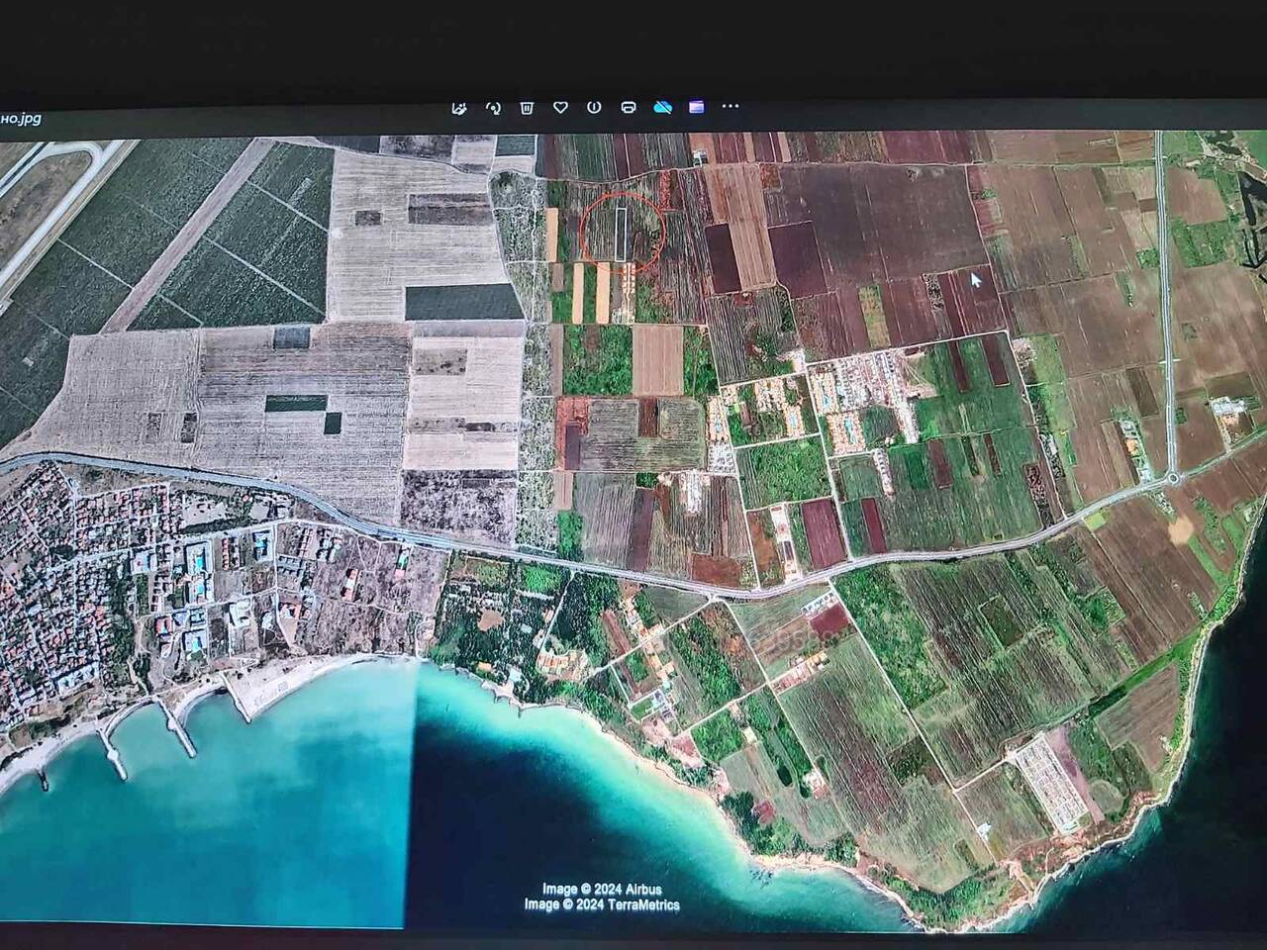Show file info icon
This screenshot has width=1267, height=950.
tap(594, 107)
